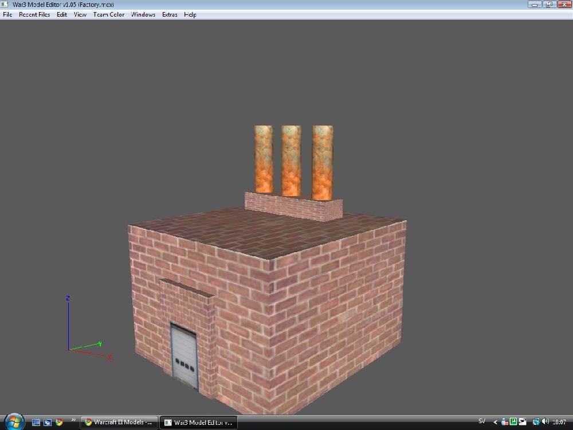Select the War3 Model Editor taskbar button
This screenshot has height=430, width=573.
[199, 423]
